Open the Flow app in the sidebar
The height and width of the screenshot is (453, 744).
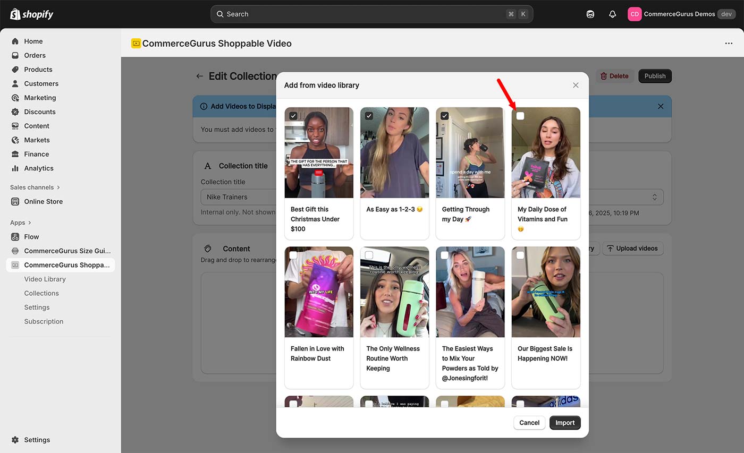[31, 236]
